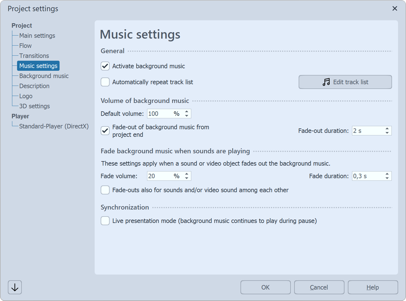Image resolution: width=406 pixels, height=301 pixels.
Task: Click the downward arrow icon in bottom-left corner
Action: (15, 287)
